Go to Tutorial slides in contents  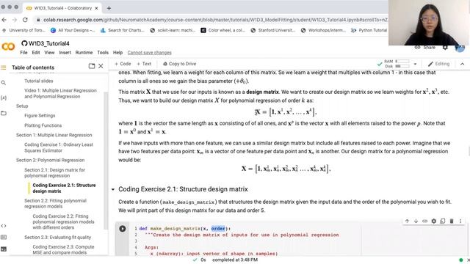click(39, 81)
